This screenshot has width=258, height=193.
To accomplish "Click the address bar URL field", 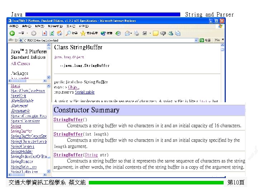I will [109, 40].
